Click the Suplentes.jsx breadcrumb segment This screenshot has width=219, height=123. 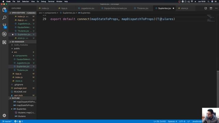(68, 13)
